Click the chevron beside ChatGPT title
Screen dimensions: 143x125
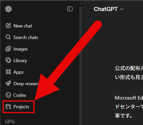[122, 9]
